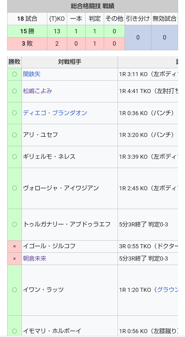
Task: Open the 松嶋こよみ link
Action: [x=38, y=91]
